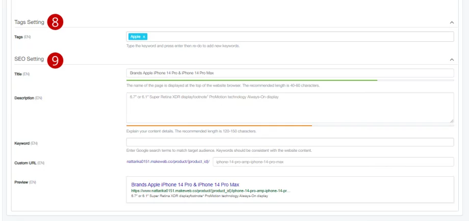The height and width of the screenshot is (221, 469).
Task: Remove the Apple tag with its x
Action: 144,37
